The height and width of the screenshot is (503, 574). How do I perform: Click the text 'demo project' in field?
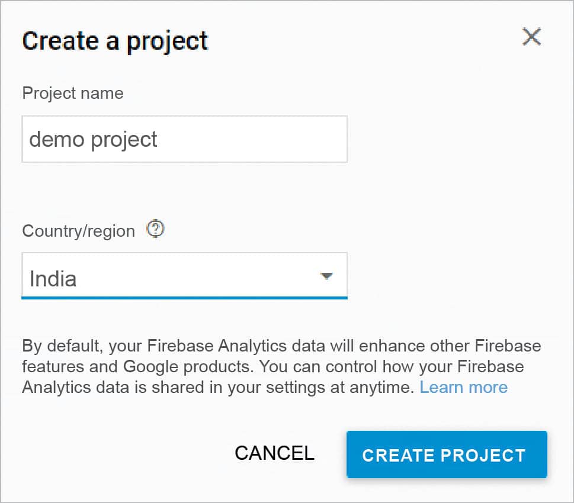coord(93,140)
